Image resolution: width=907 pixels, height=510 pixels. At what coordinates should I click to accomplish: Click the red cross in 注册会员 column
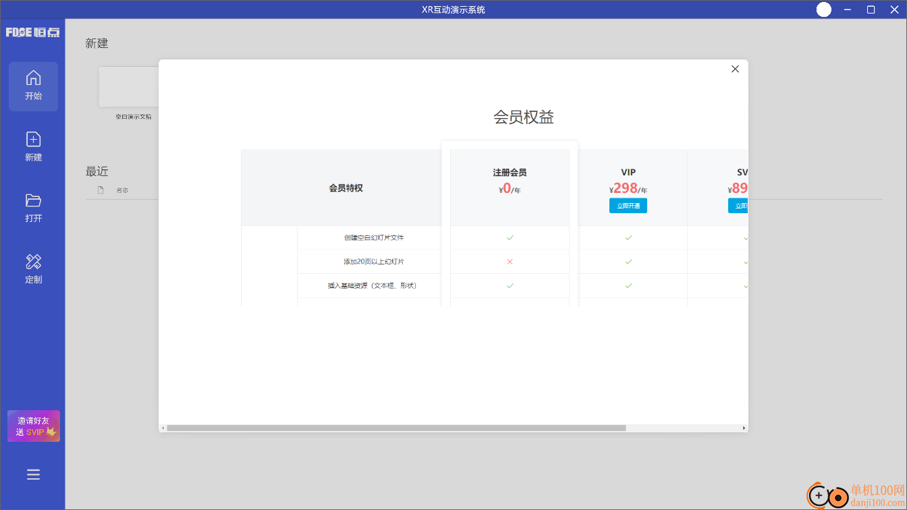tap(510, 262)
